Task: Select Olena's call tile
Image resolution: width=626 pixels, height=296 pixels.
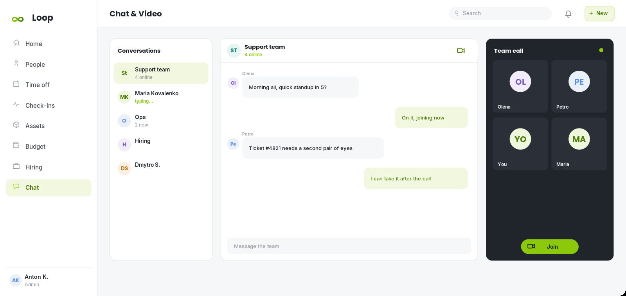Action: [x=520, y=86]
